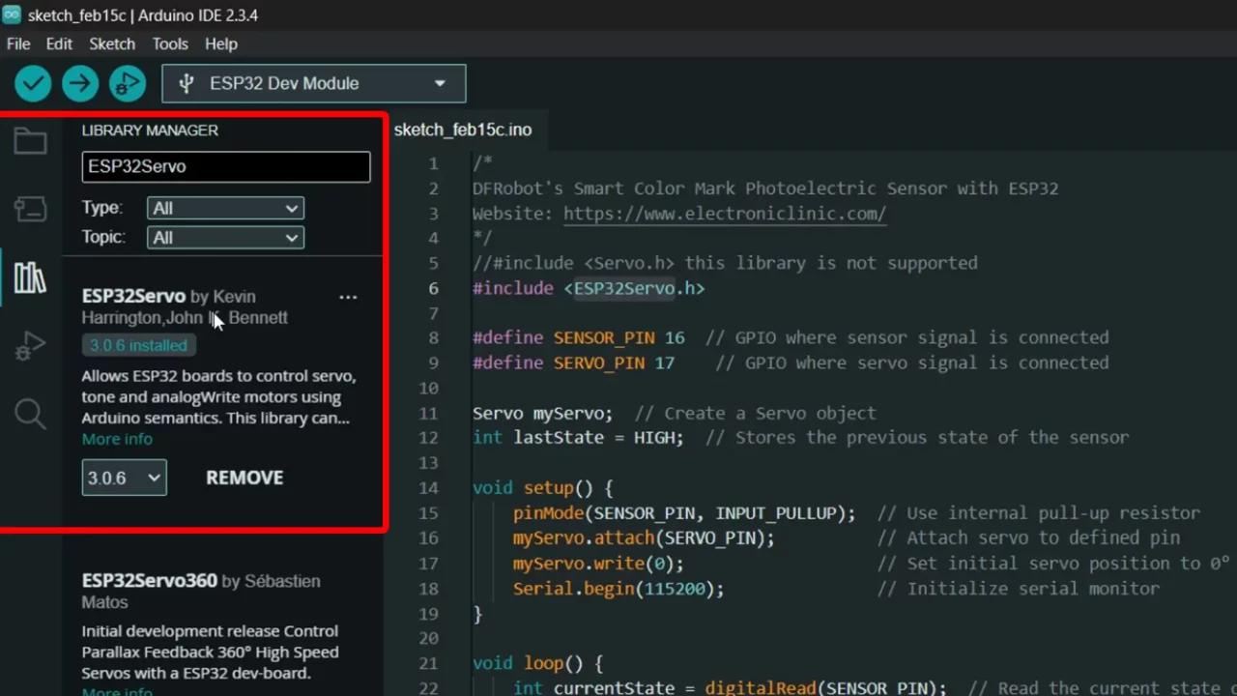Click the myServo.attach(SERVO_PIN) line
The image size is (1237, 696).
pos(847,538)
